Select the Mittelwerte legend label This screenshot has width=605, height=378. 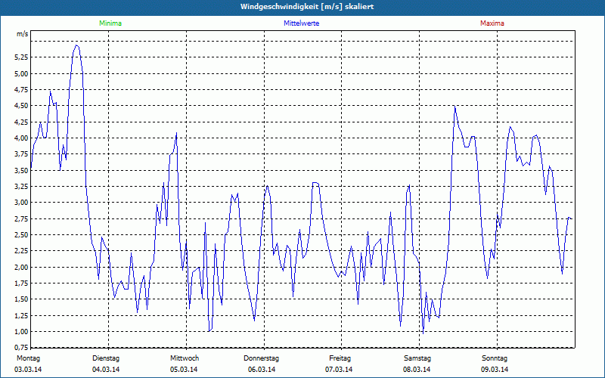pyautogui.click(x=301, y=23)
